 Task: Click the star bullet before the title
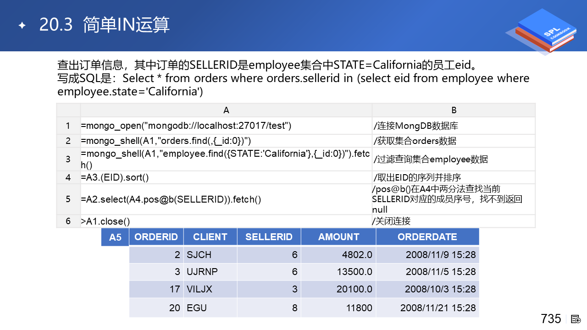pyautogui.click(x=22, y=26)
